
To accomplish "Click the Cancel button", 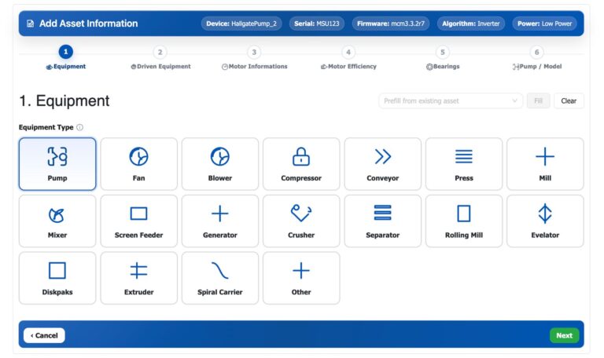I will (44, 335).
